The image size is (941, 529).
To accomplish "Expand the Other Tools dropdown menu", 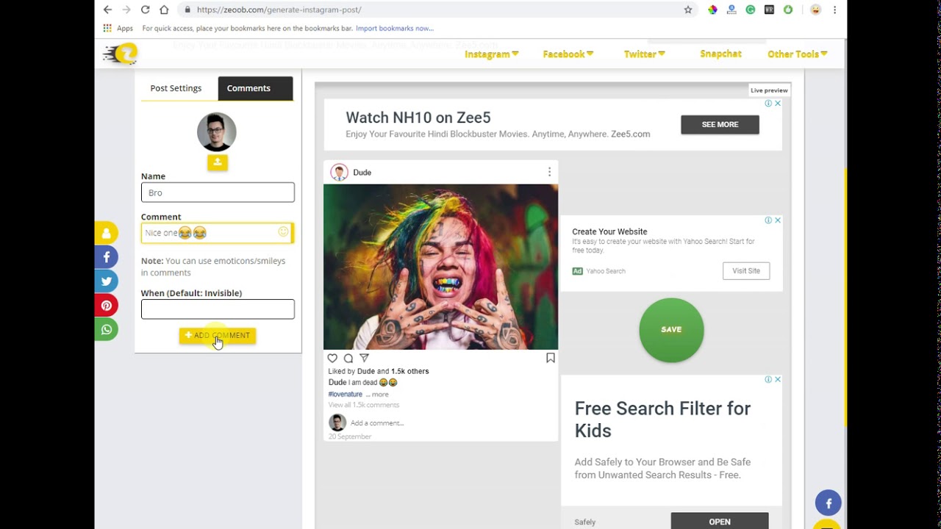I will pyautogui.click(x=797, y=54).
